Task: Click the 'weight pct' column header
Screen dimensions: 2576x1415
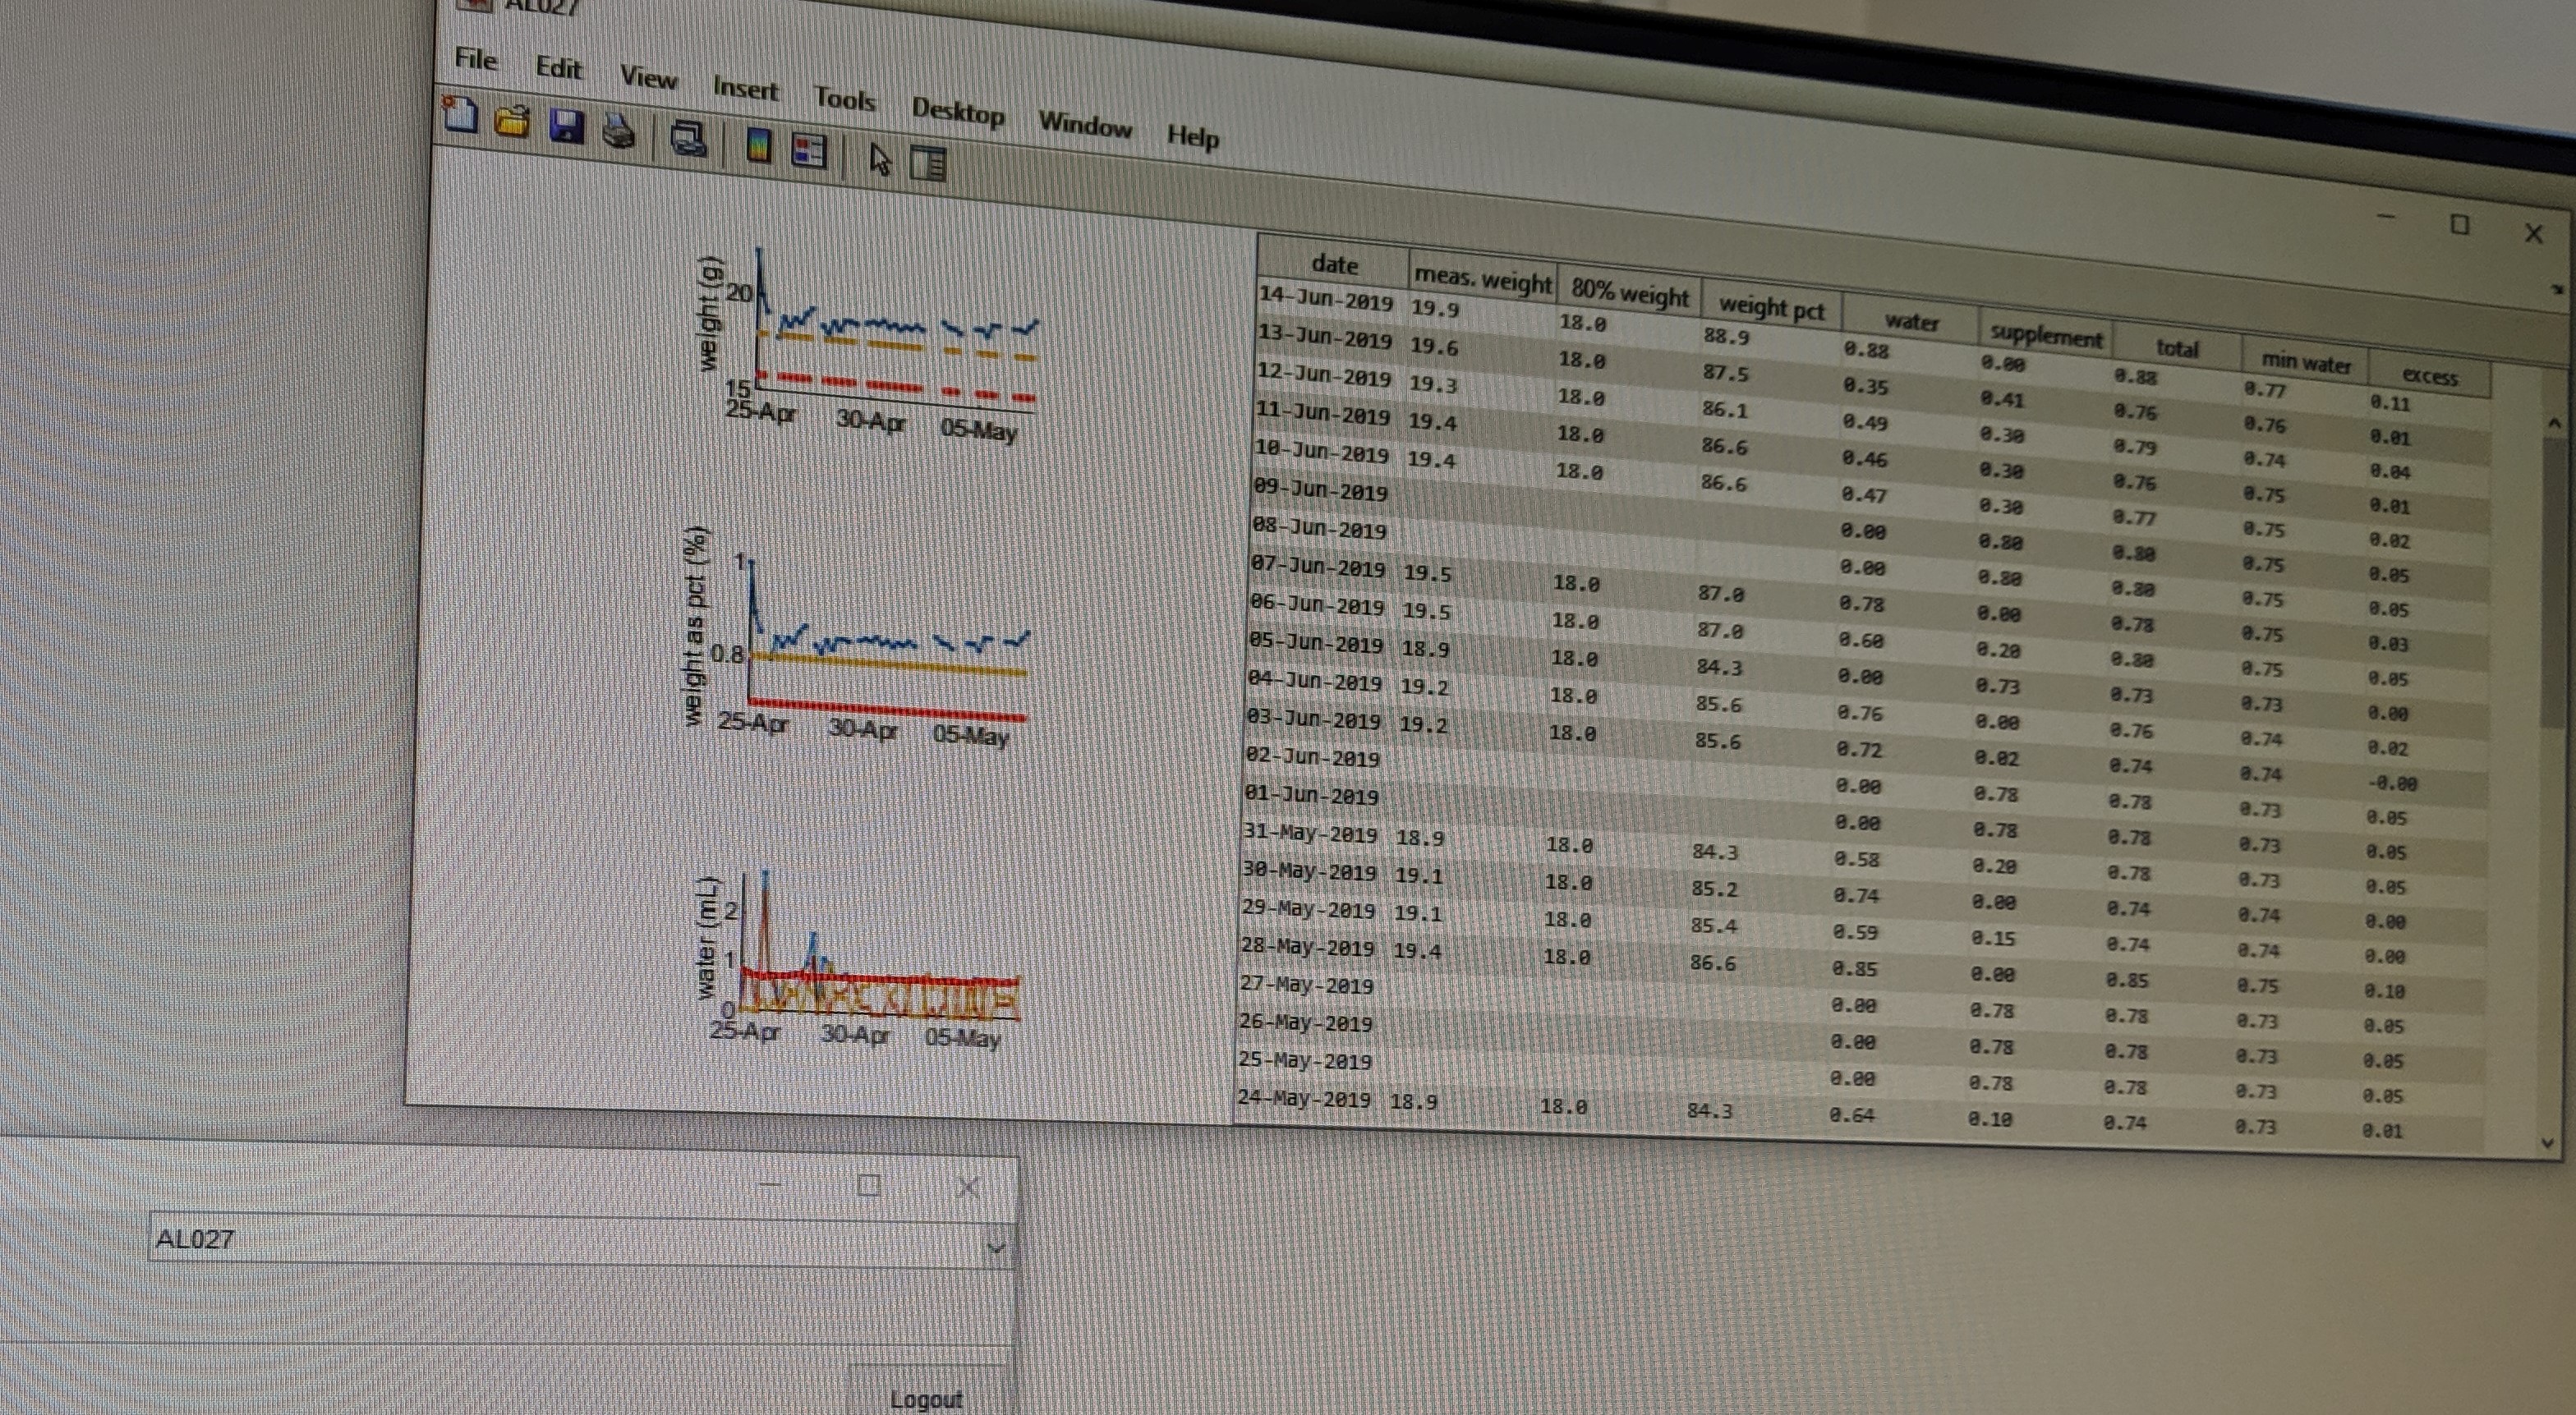Action: (x=1770, y=306)
